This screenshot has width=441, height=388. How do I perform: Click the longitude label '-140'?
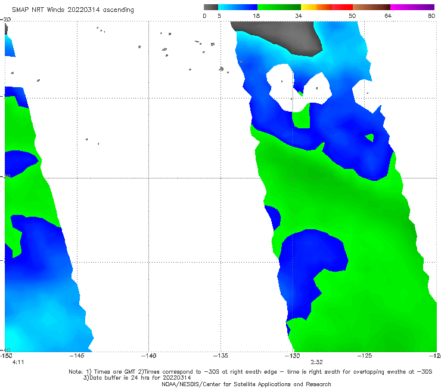pyautogui.click(x=148, y=356)
